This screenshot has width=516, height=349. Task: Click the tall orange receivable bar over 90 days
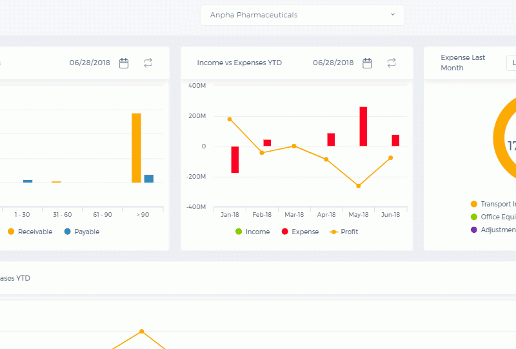[137, 148]
